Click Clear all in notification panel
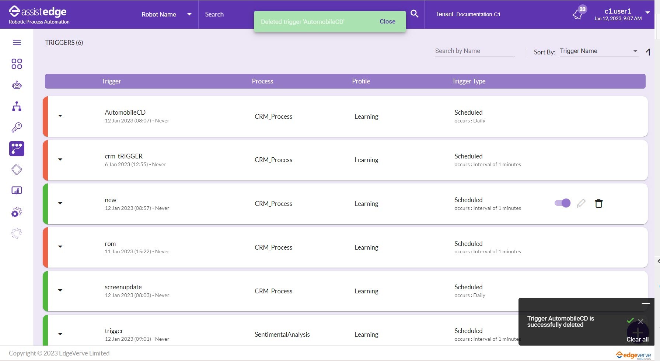Image resolution: width=660 pixels, height=361 pixels. click(637, 339)
